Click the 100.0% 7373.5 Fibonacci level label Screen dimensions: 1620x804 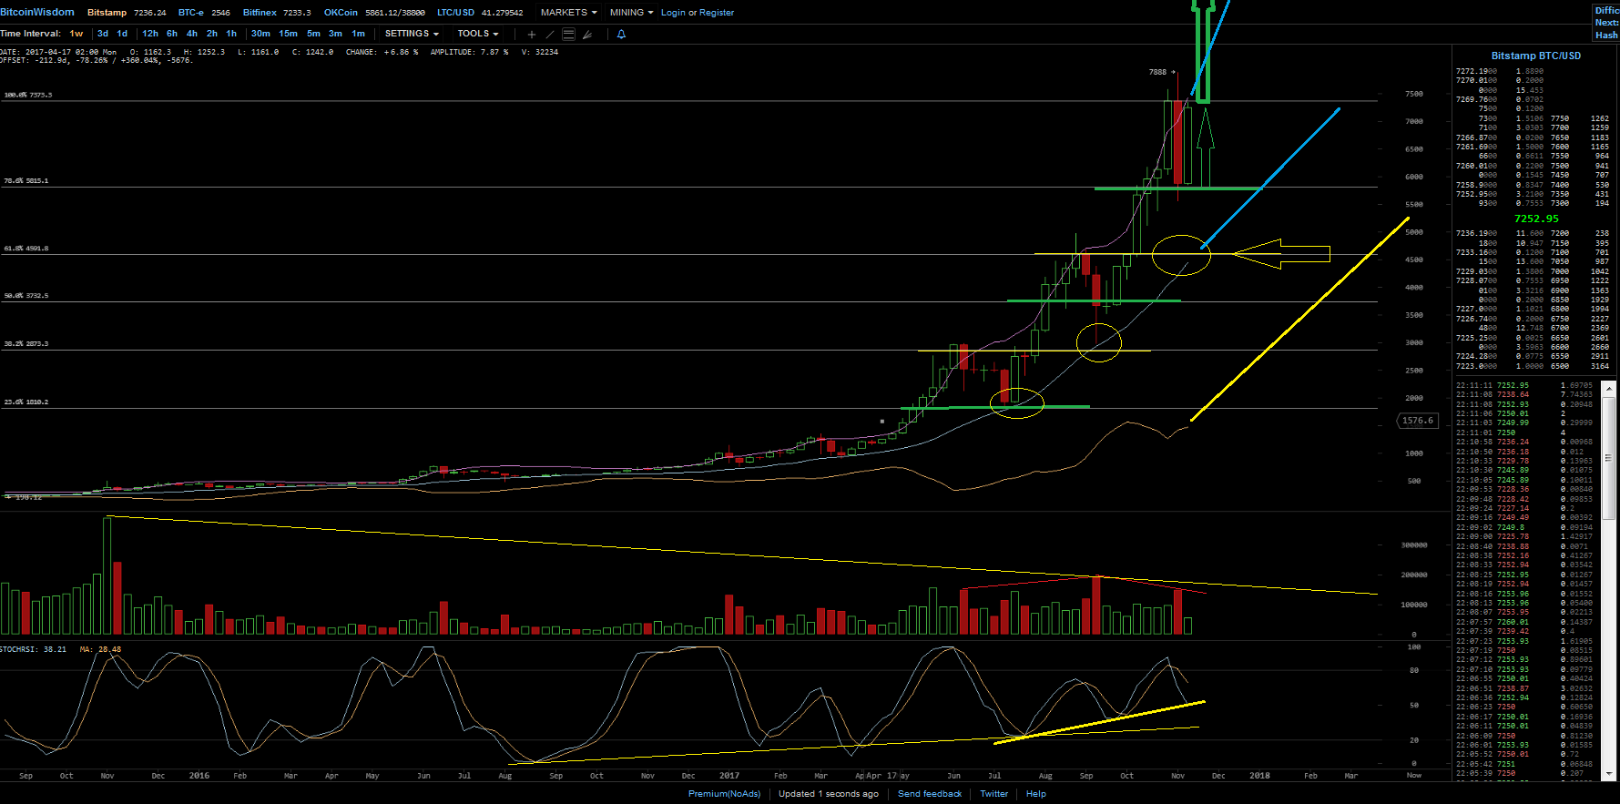(x=28, y=95)
